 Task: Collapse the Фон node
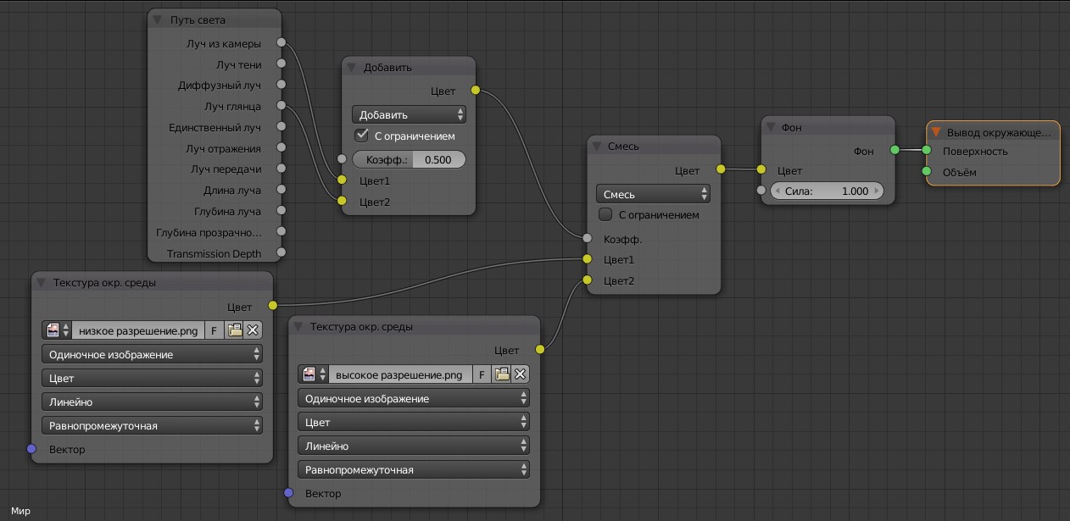point(771,127)
